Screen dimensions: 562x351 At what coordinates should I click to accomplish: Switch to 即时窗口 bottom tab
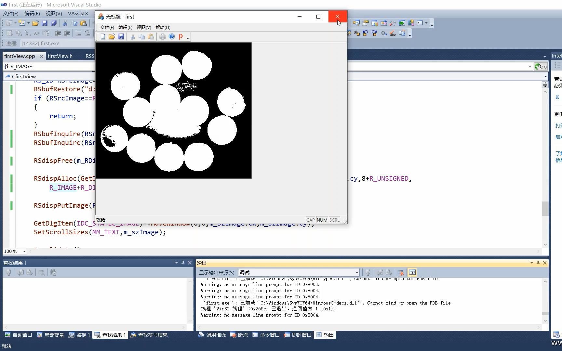(298, 335)
